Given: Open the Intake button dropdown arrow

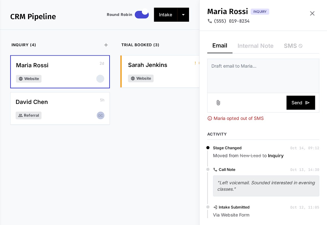Looking at the screenshot, I should click(183, 15).
